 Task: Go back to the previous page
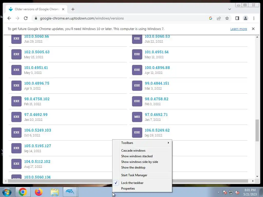[9, 18]
